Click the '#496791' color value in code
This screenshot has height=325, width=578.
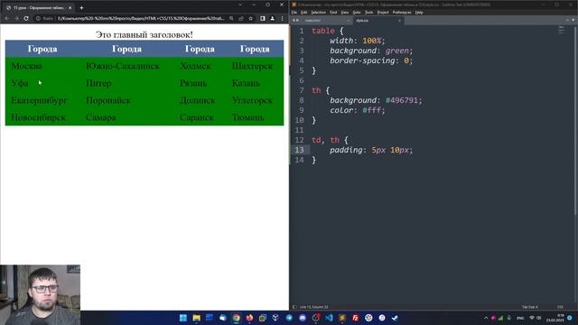click(x=402, y=100)
